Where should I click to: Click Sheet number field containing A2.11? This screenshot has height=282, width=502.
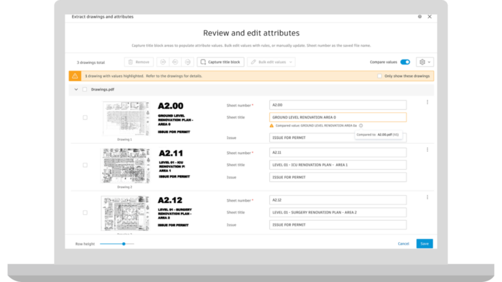(338, 153)
